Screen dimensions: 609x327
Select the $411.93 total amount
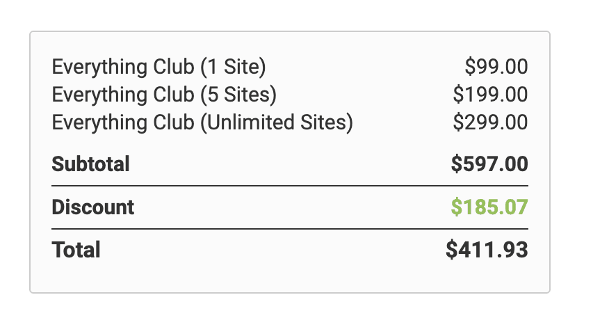(487, 250)
